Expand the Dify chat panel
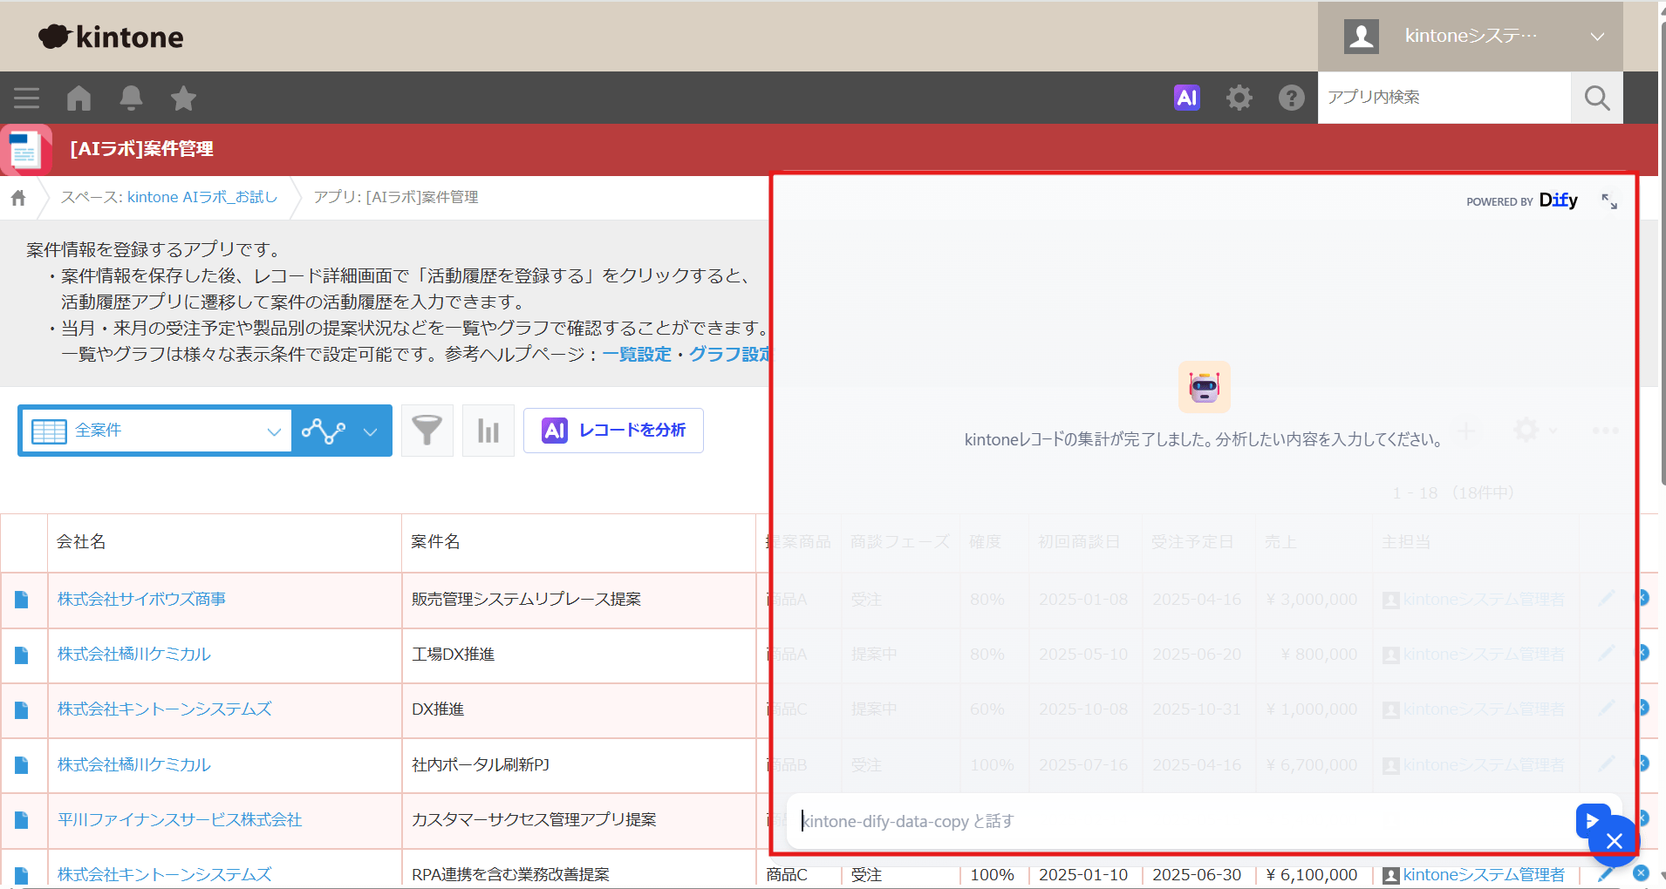Image resolution: width=1666 pixels, height=889 pixels. coord(1609,201)
